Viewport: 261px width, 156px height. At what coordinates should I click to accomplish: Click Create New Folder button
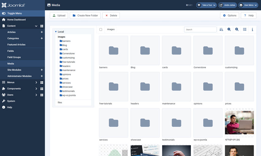[85, 16]
